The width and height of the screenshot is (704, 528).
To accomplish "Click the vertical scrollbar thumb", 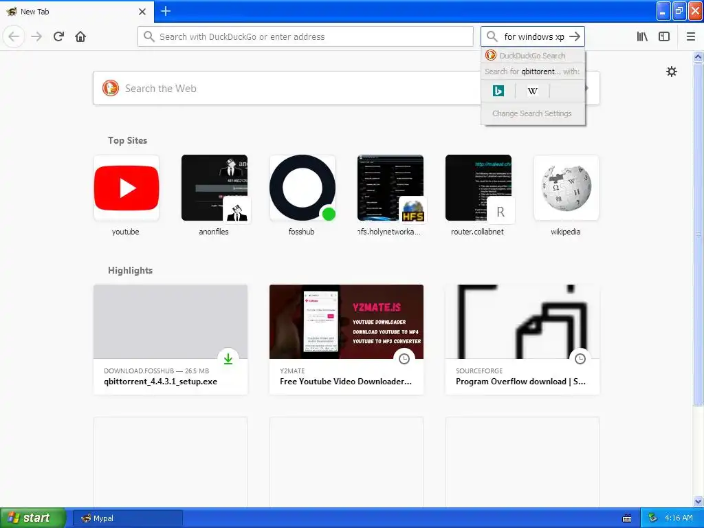I will coord(698,234).
